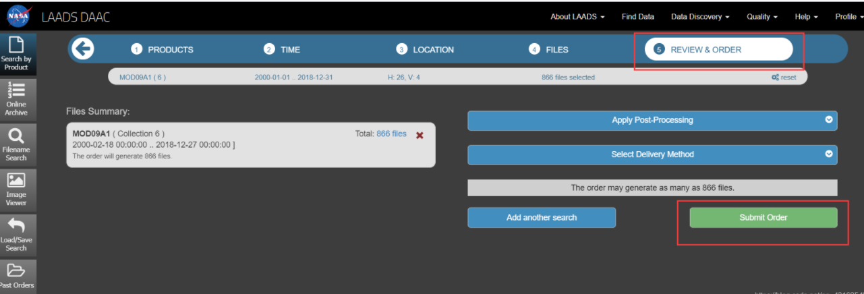Open the Help menu
864x294 pixels.
(806, 17)
